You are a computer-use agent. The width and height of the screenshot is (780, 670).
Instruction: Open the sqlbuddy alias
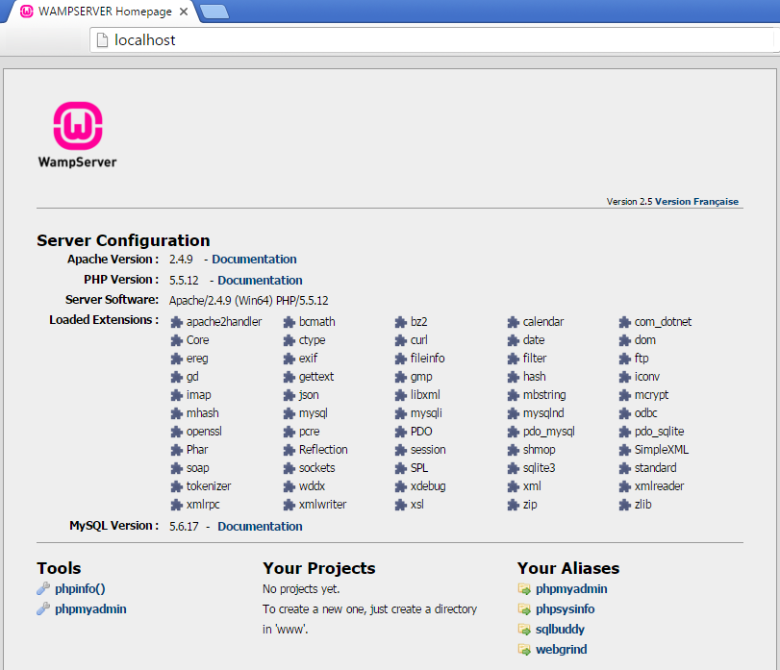560,630
